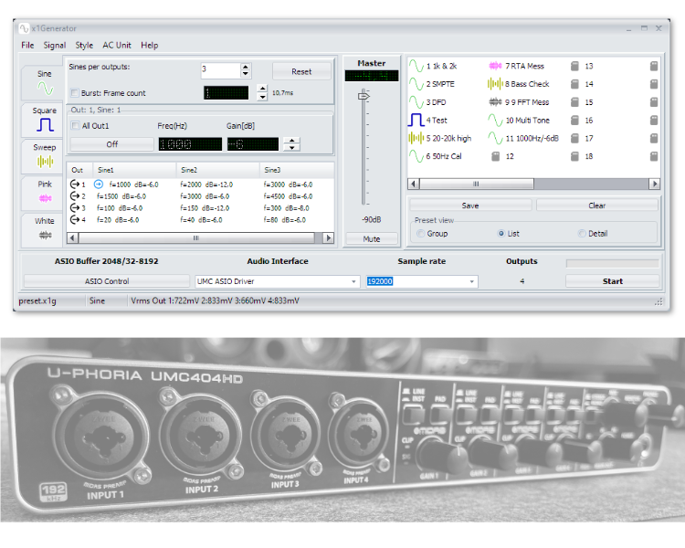Enable the Burst frame count checkbox
685x548 pixels.
pos(75,93)
